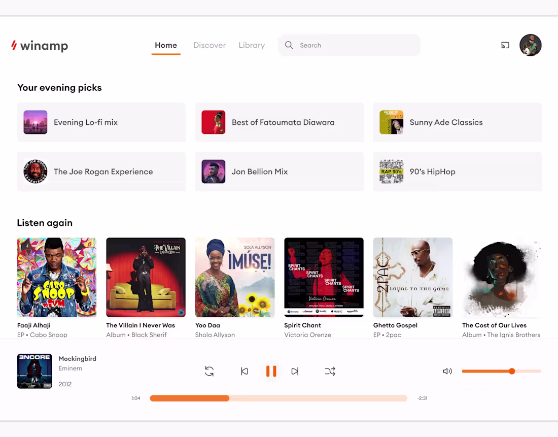Switch to the Discover tab
This screenshot has width=558, height=437.
click(x=210, y=45)
